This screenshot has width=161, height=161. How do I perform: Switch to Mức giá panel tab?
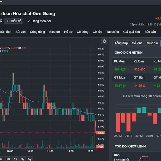152,43
